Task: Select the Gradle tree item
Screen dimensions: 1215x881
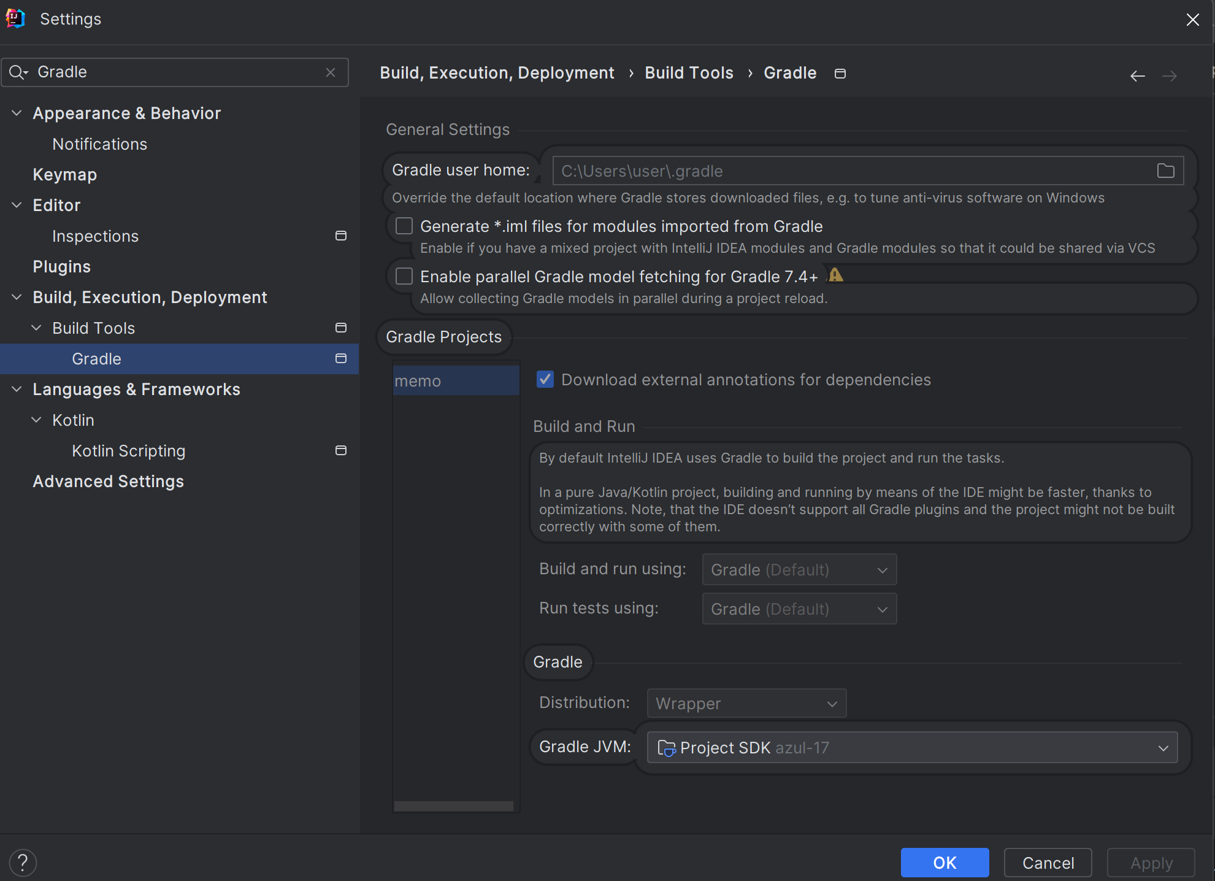Action: (x=179, y=358)
